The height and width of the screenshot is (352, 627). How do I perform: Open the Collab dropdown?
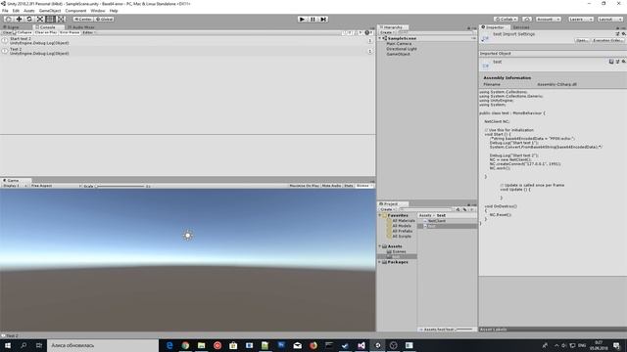(x=506, y=20)
